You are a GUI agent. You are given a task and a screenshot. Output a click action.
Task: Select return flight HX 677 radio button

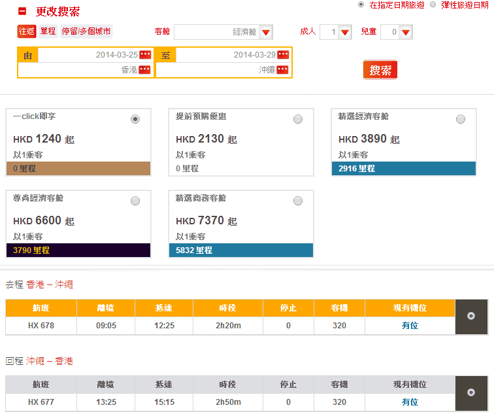(470, 392)
